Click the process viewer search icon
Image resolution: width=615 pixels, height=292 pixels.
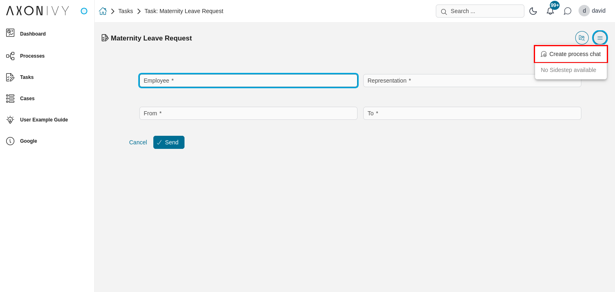582,38
